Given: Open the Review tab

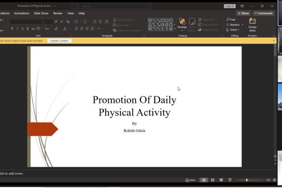Looking at the screenshot, I should (58, 13).
